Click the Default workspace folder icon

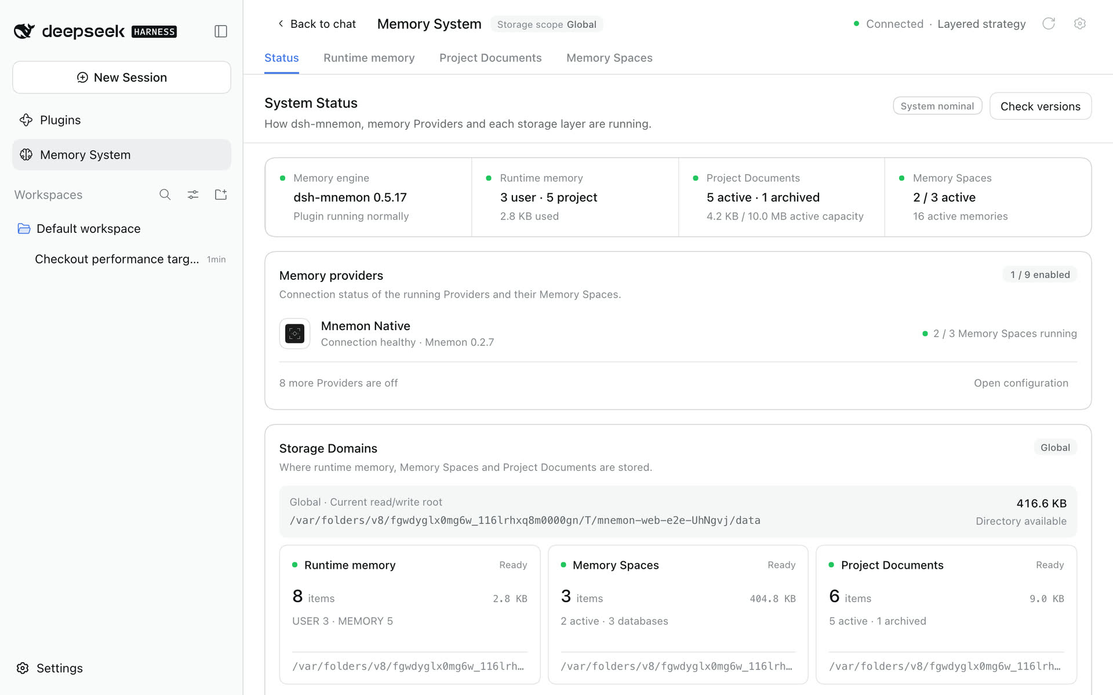[24, 229]
